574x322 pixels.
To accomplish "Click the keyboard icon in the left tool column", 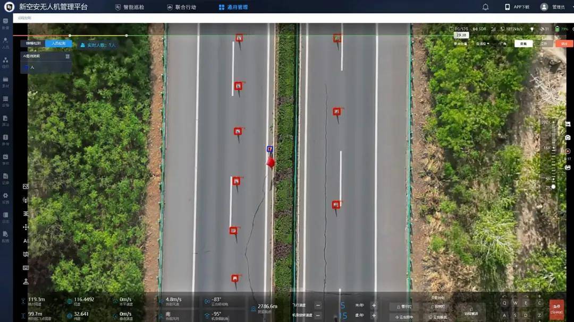I will click(26, 268).
